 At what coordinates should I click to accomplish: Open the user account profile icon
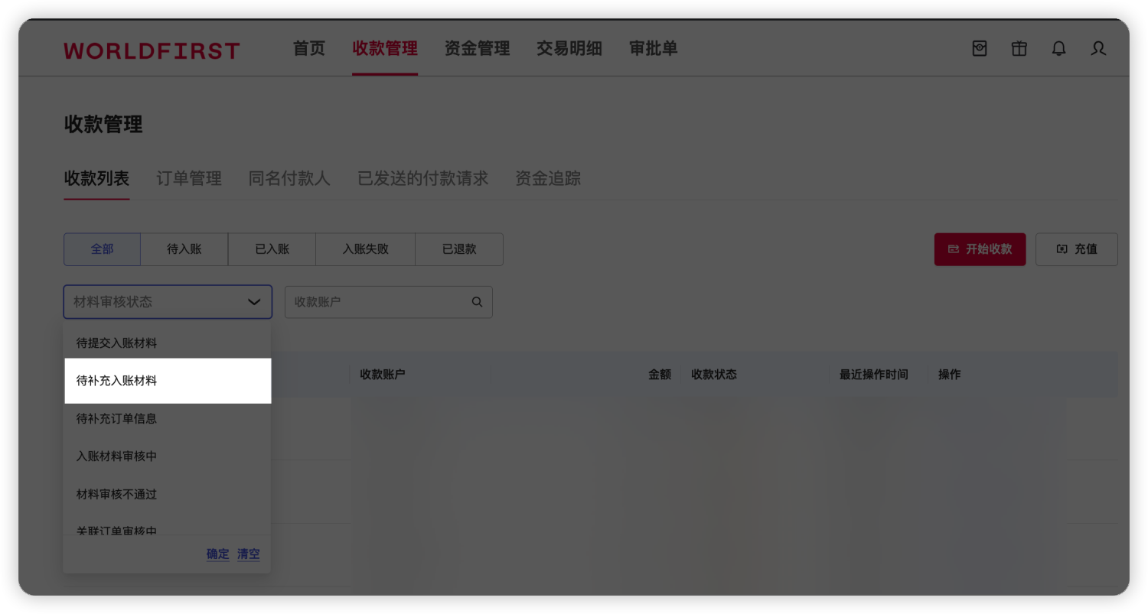point(1098,49)
